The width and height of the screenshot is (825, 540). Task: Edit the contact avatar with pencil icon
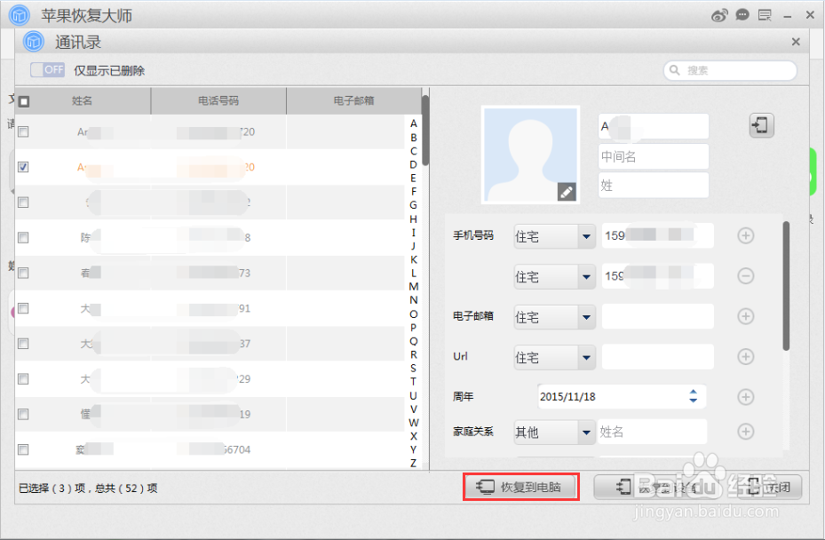(567, 192)
